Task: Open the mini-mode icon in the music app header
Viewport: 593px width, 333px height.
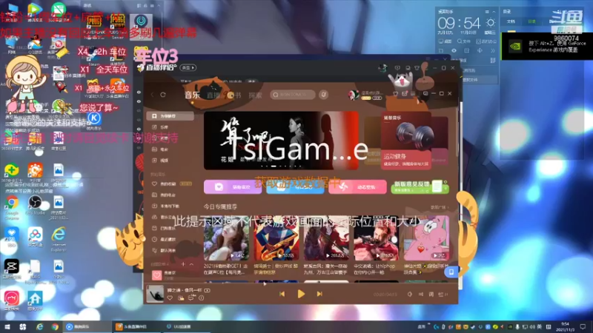Action: click(425, 93)
